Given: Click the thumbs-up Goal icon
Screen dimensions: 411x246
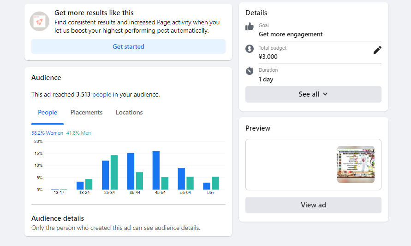Looking at the screenshot, I should click(x=250, y=27).
